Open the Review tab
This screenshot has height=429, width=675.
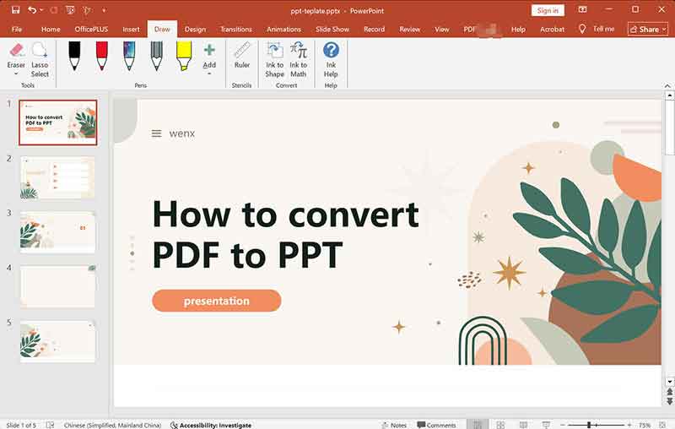409,30
